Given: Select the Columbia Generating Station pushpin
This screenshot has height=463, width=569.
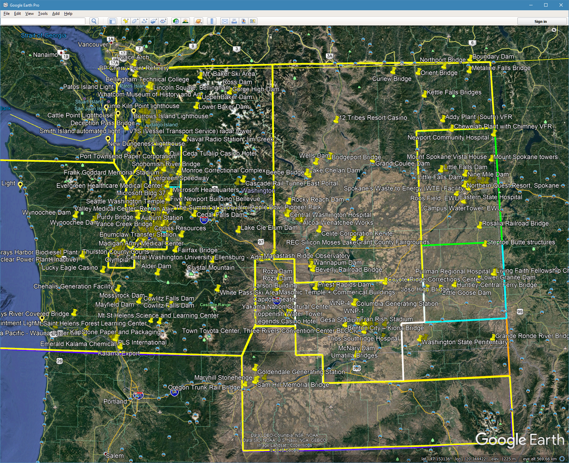Looking at the screenshot, I should click(x=354, y=302).
